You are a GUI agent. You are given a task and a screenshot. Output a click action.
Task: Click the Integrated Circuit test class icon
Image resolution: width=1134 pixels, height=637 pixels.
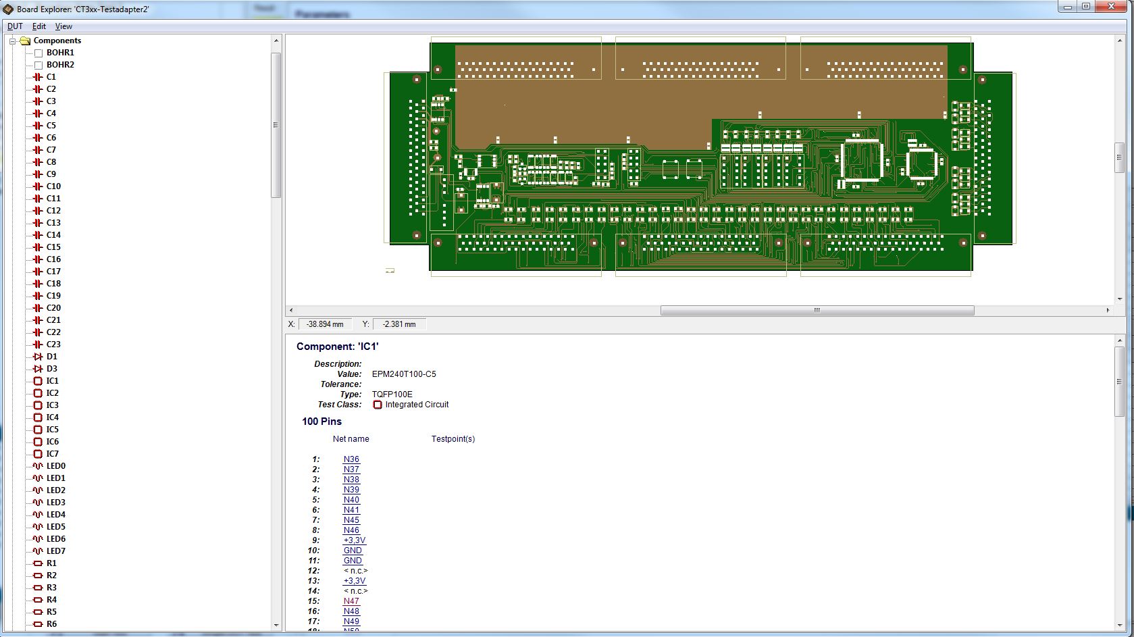tap(378, 405)
